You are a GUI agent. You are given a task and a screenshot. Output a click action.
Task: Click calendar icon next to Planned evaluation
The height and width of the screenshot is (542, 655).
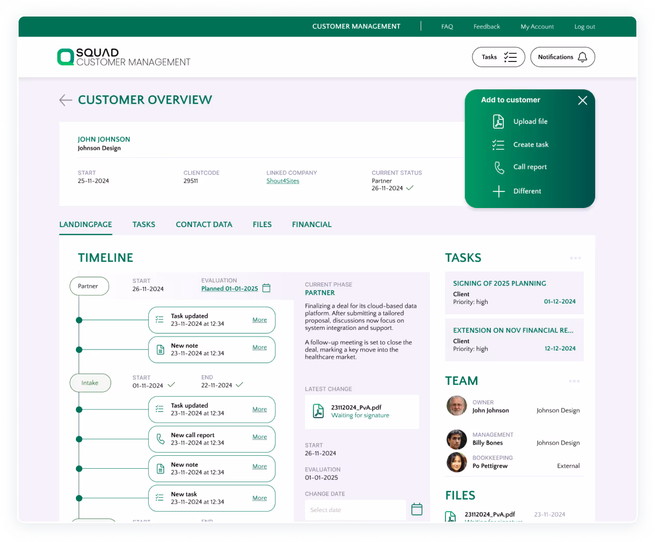[x=266, y=288]
